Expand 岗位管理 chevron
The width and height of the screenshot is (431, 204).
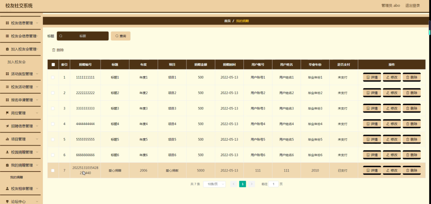(37, 113)
